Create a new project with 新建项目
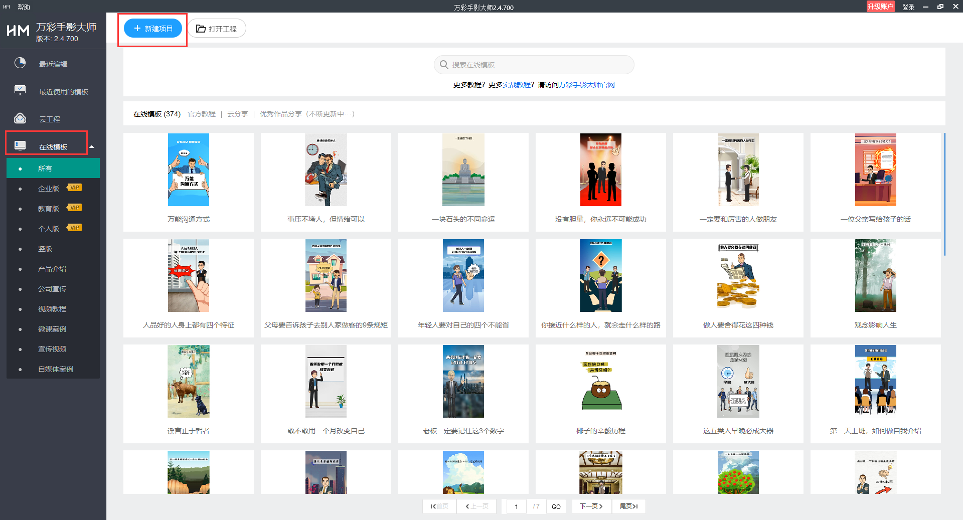This screenshot has height=520, width=963. coord(153,29)
